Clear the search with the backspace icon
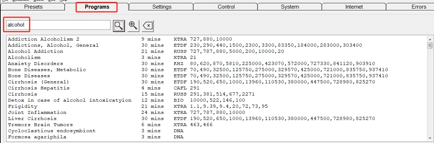434x143 pixels. coord(148,26)
